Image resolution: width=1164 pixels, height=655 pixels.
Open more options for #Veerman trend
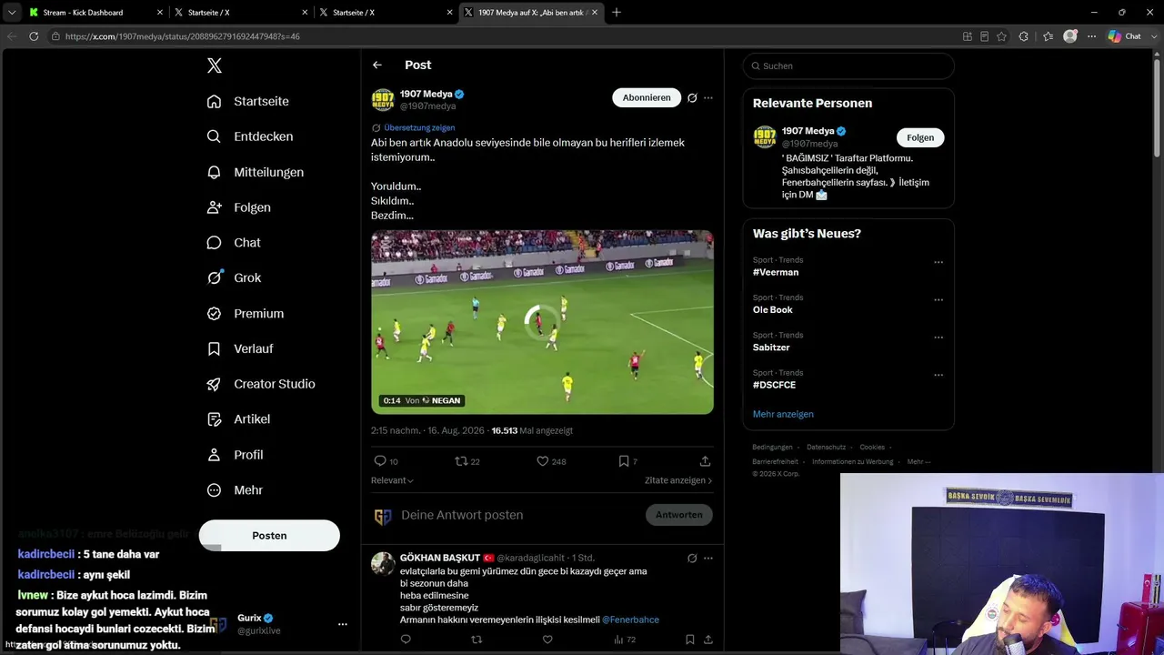click(x=938, y=263)
